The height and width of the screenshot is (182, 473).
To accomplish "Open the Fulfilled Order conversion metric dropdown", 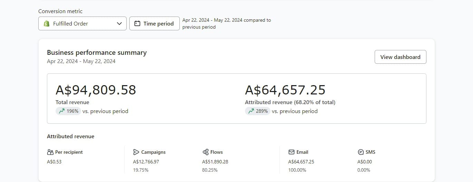I will [x=82, y=23].
